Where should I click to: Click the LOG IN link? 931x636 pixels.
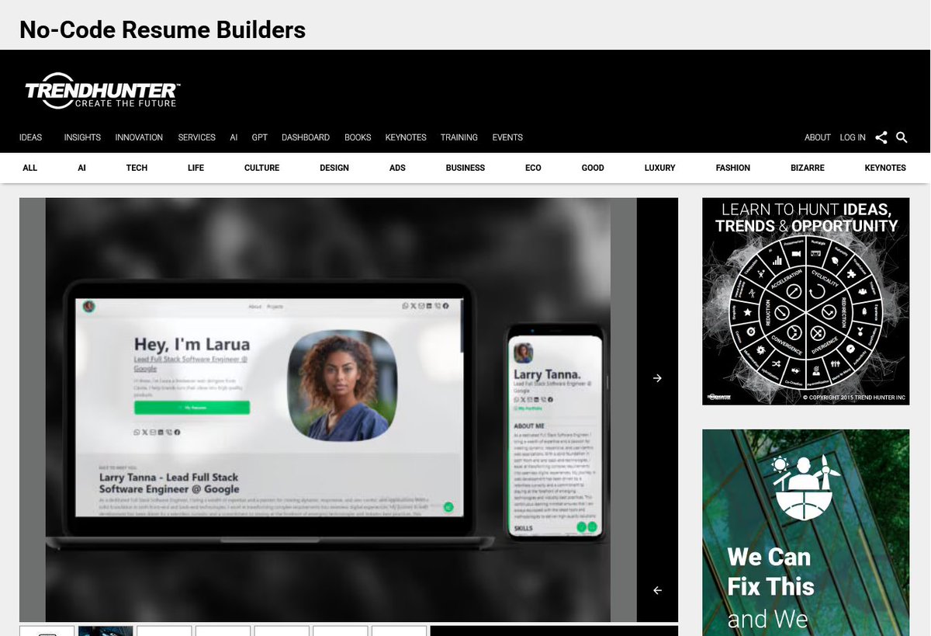click(x=853, y=137)
